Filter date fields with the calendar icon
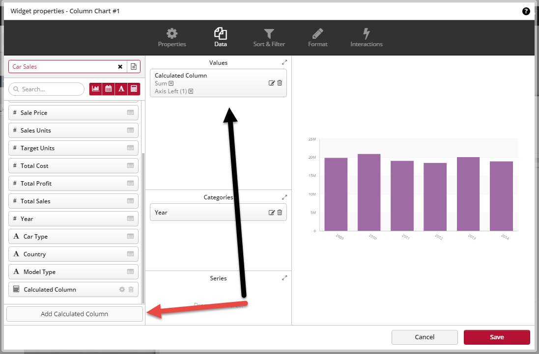Viewport: 539px width, 354px height. point(109,89)
